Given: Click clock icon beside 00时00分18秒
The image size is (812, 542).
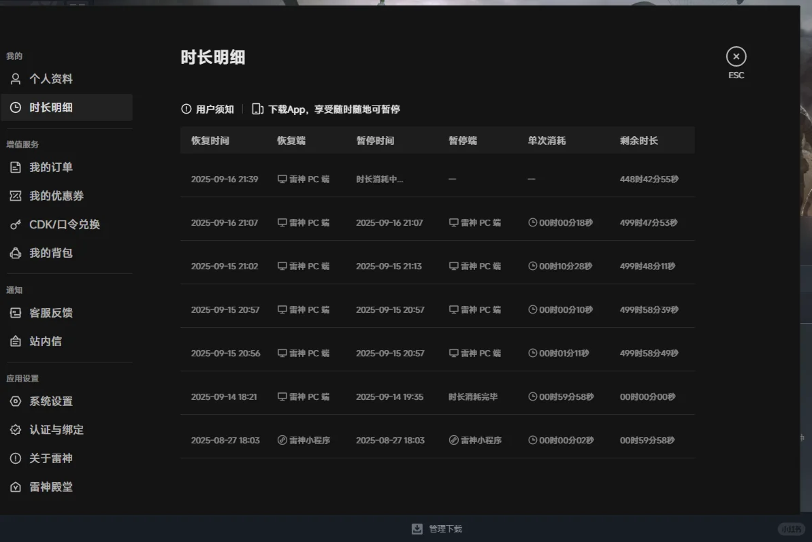Looking at the screenshot, I should 532,222.
